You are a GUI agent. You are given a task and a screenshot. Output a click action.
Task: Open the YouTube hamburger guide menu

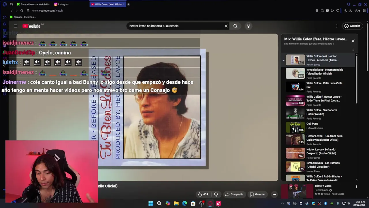pos(16,26)
